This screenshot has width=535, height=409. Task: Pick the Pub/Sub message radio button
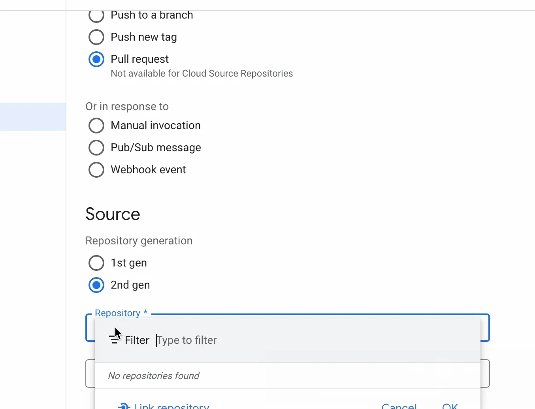click(96, 148)
